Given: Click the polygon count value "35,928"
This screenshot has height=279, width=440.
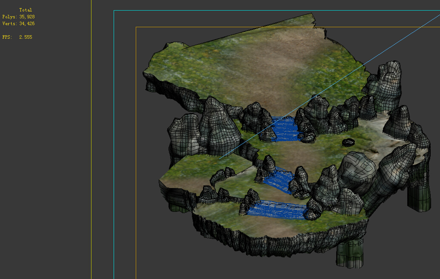Looking at the screenshot, I should pos(27,17).
